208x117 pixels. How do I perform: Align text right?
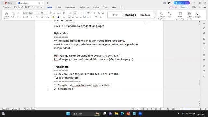pyautogui.click(x=77, y=17)
